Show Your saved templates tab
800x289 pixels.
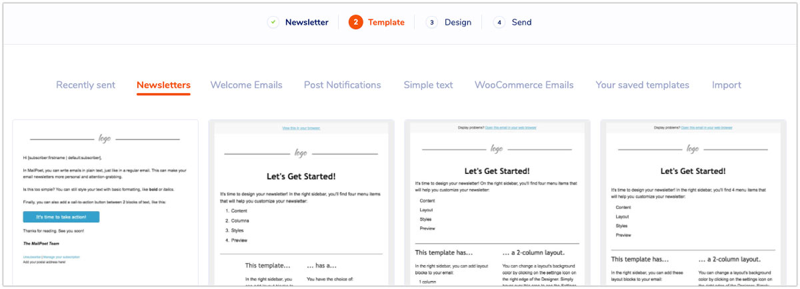[x=643, y=85]
